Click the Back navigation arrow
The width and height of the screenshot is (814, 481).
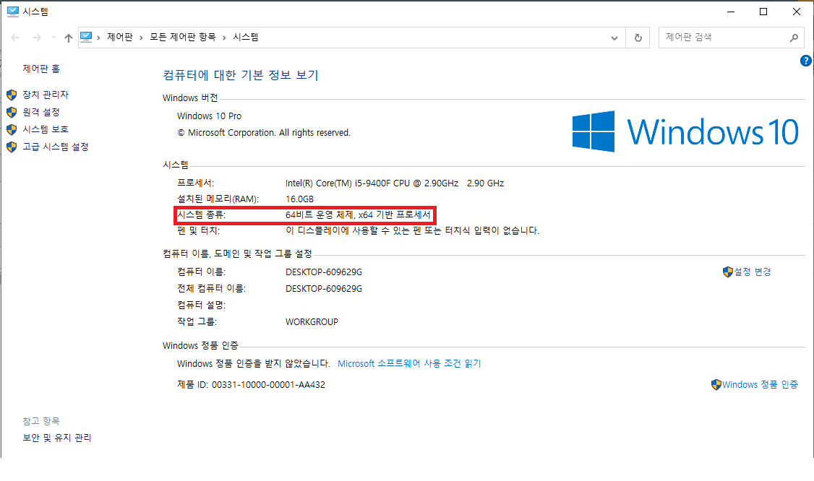click(x=16, y=38)
